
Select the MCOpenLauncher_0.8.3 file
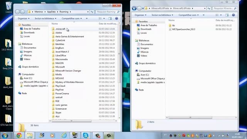(x=184, y=29)
